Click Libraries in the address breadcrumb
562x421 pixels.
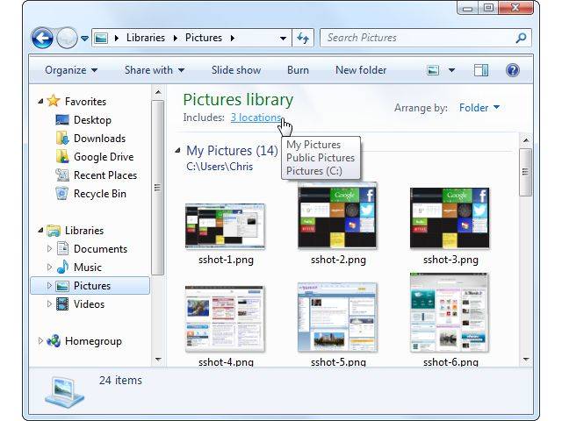[x=146, y=38]
